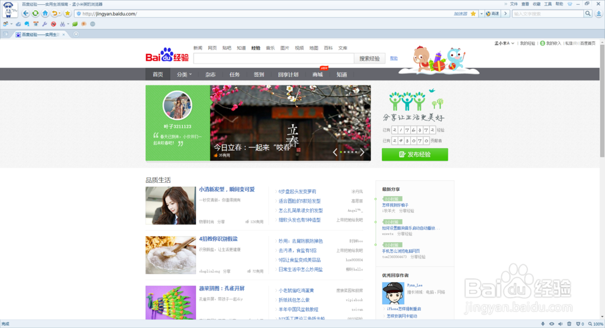Image resolution: width=605 pixels, height=328 pixels.
Task: Click the gray more-extensions circle icon
Action: [93, 24]
